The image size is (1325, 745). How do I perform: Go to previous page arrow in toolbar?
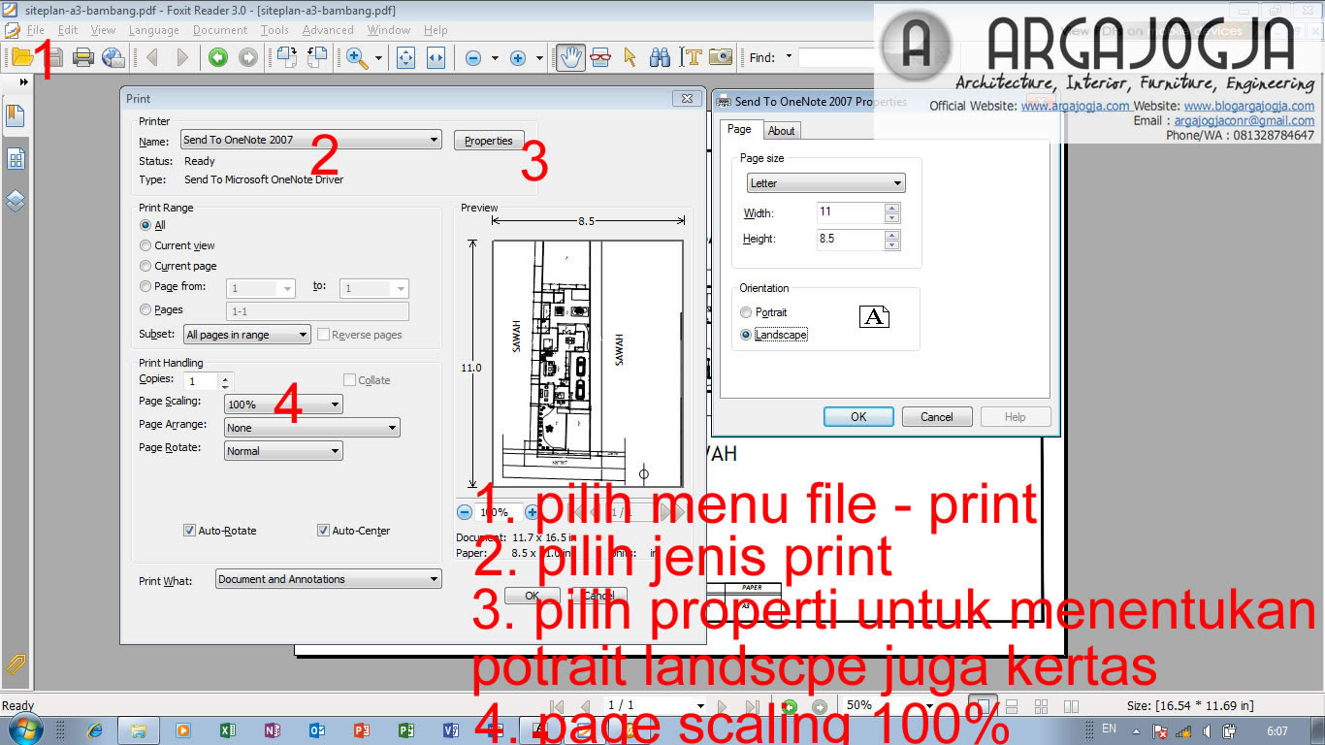point(152,58)
